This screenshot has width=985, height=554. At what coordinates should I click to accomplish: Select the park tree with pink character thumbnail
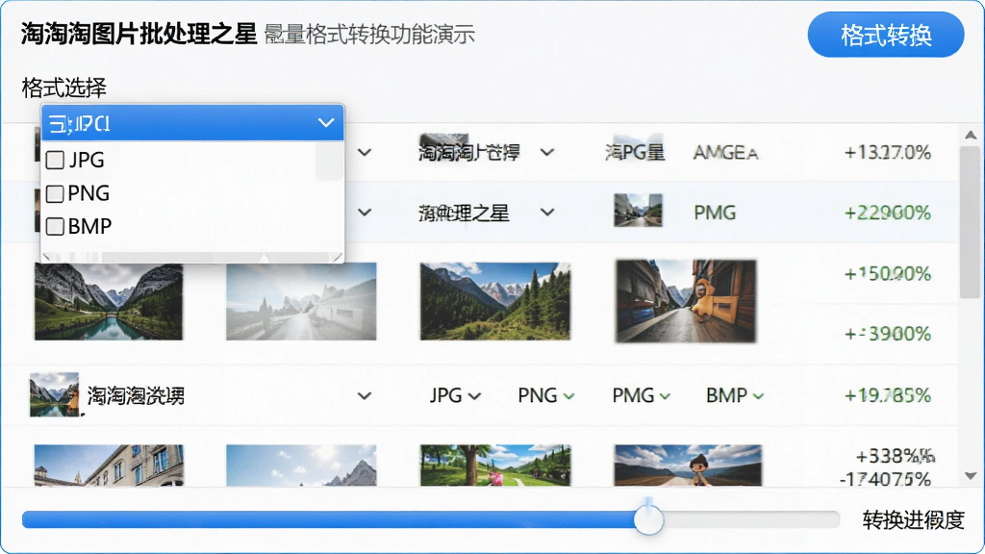495,466
